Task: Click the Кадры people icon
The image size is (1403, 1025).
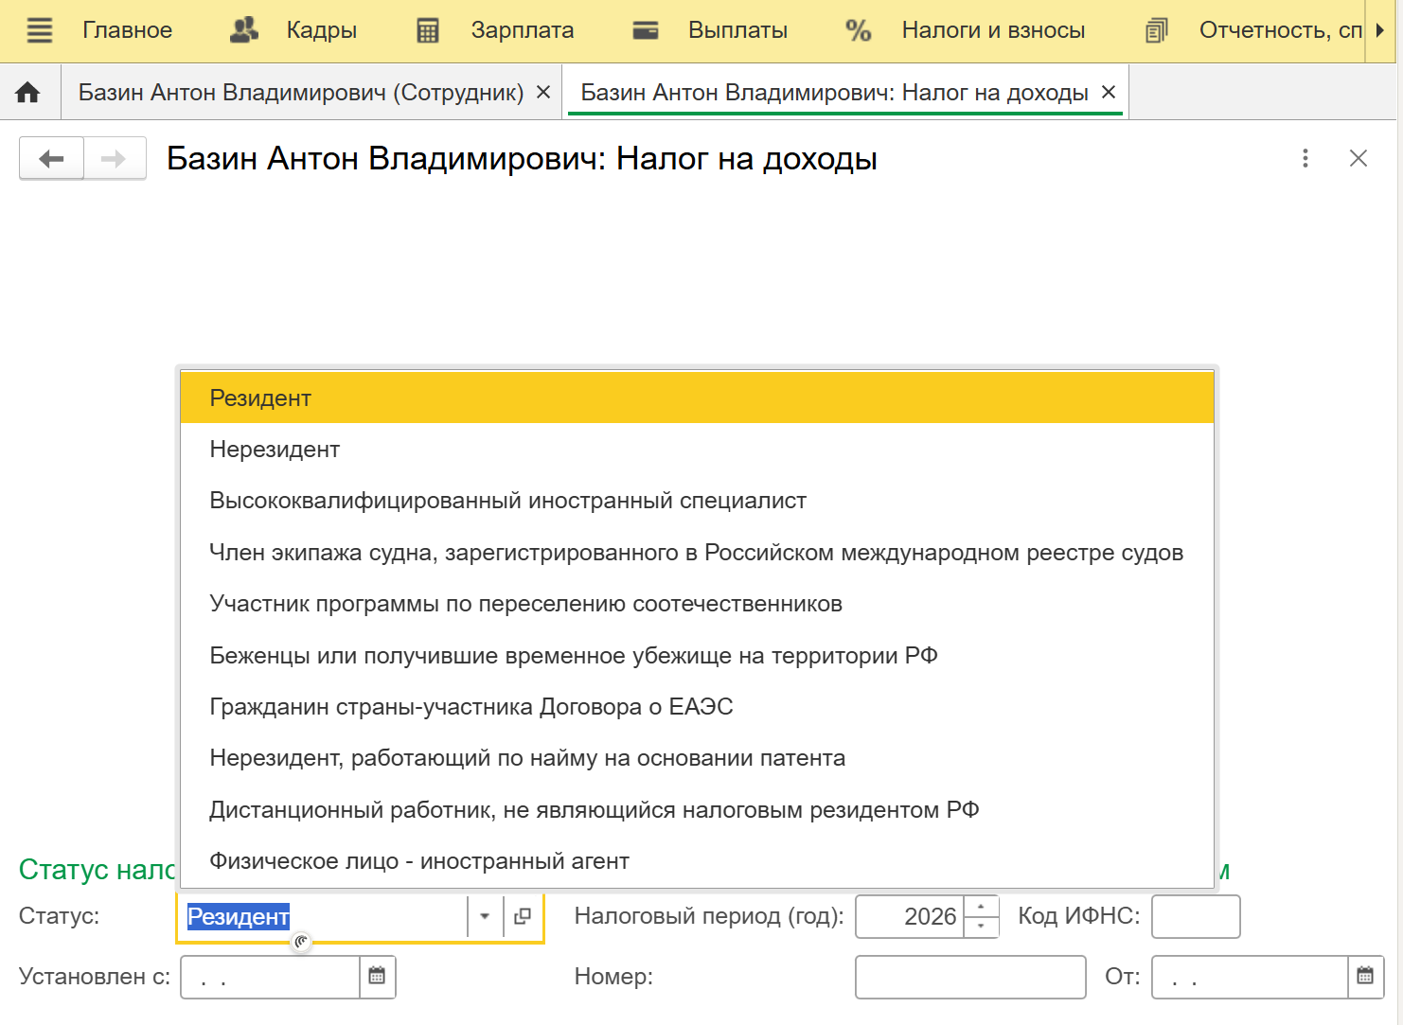Action: (x=244, y=30)
